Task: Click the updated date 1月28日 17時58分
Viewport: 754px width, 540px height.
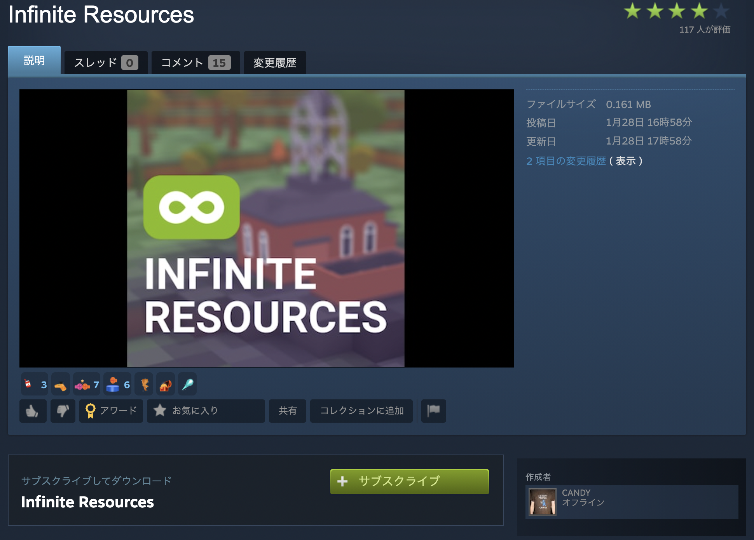Action: [649, 141]
